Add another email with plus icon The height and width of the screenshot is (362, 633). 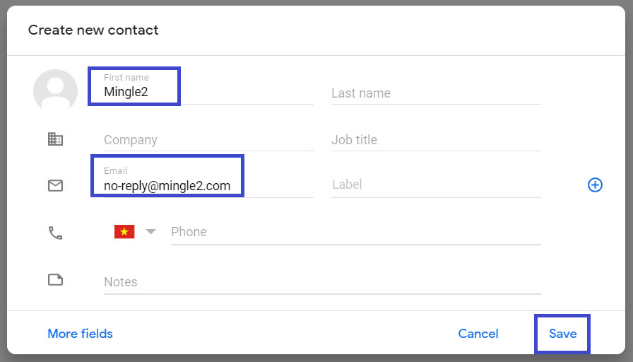pos(595,185)
